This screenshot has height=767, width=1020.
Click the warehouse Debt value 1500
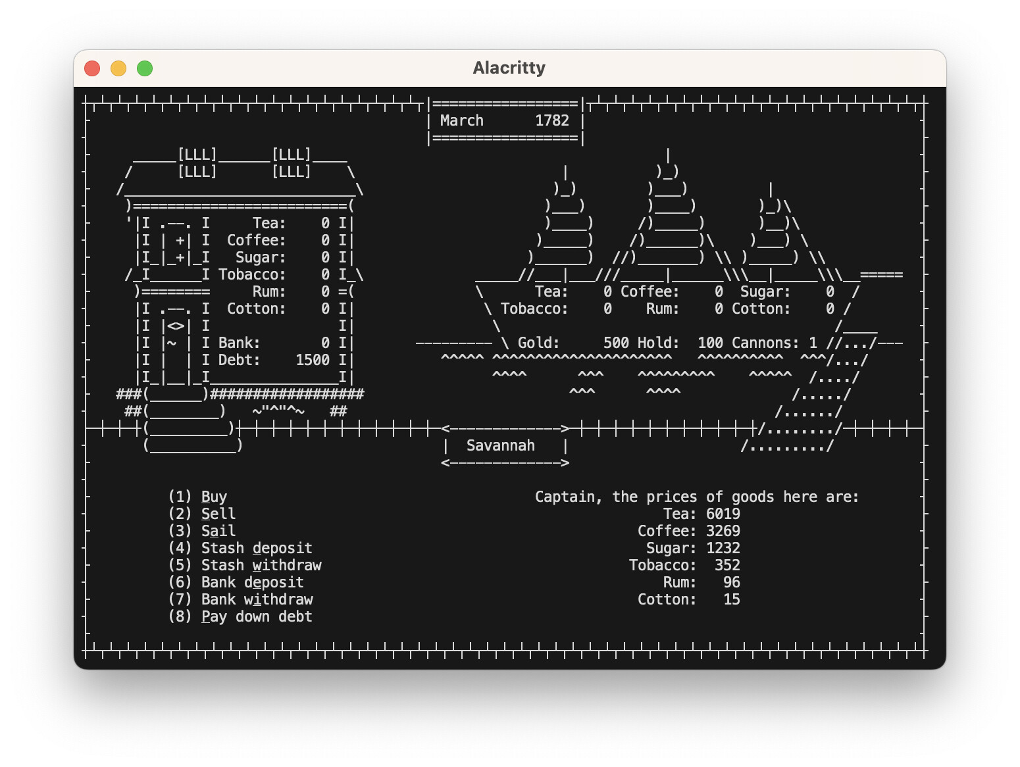click(313, 360)
